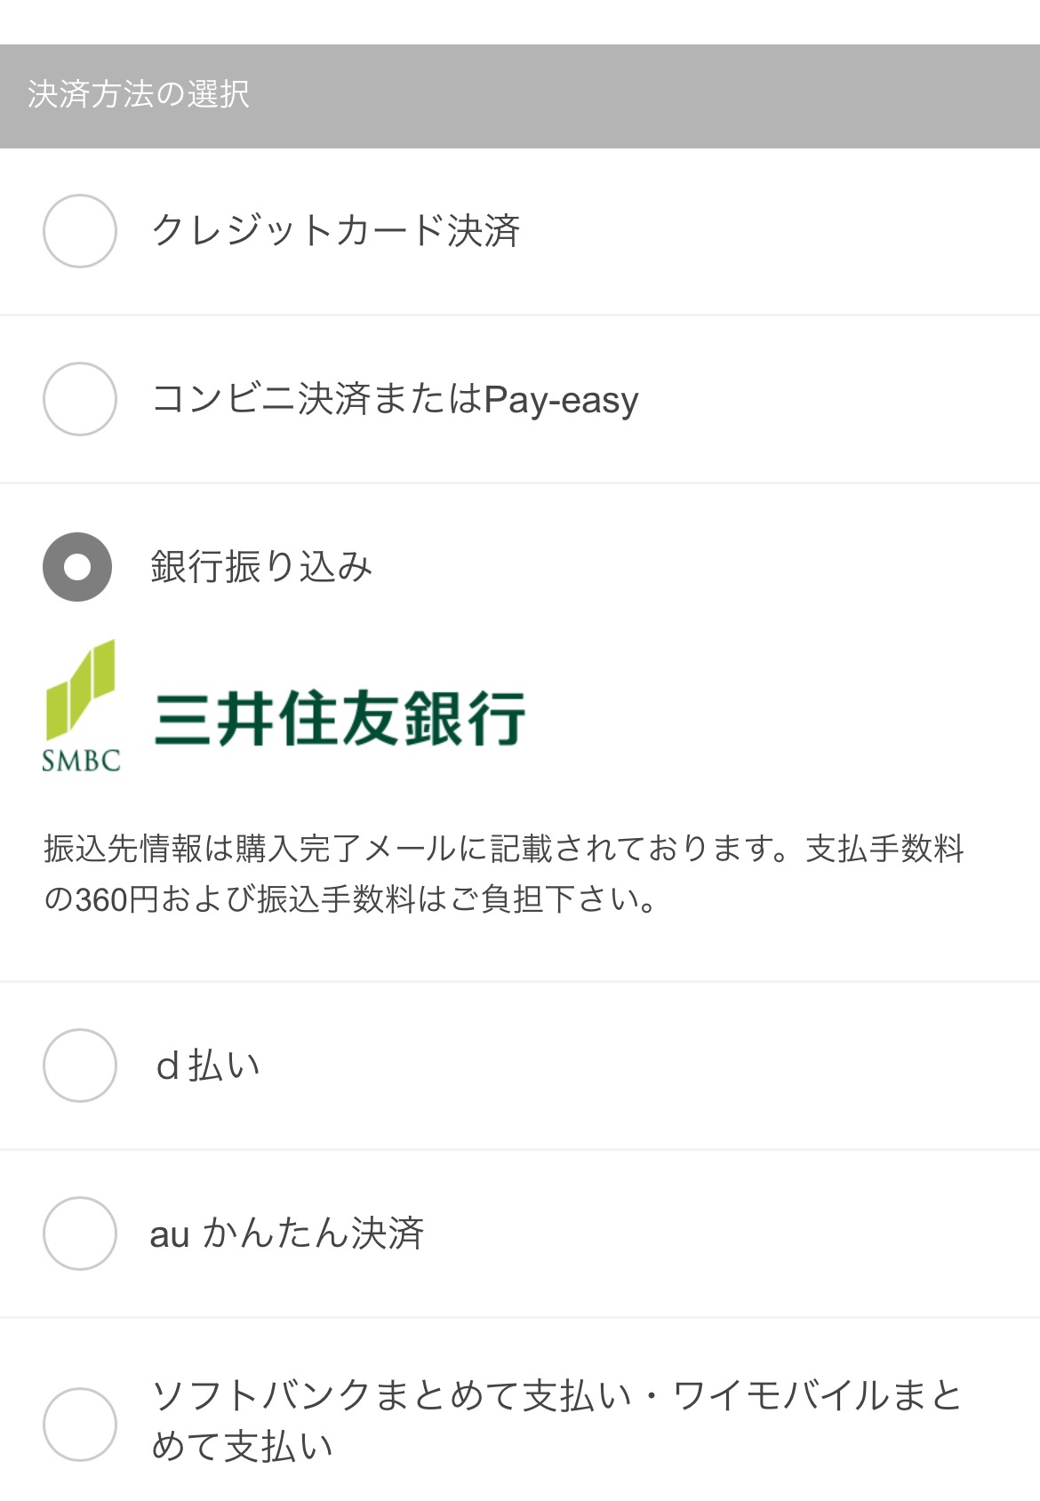Tap the 振込先情報 description paragraph
This screenshot has height=1501, width=1040.
(504, 874)
